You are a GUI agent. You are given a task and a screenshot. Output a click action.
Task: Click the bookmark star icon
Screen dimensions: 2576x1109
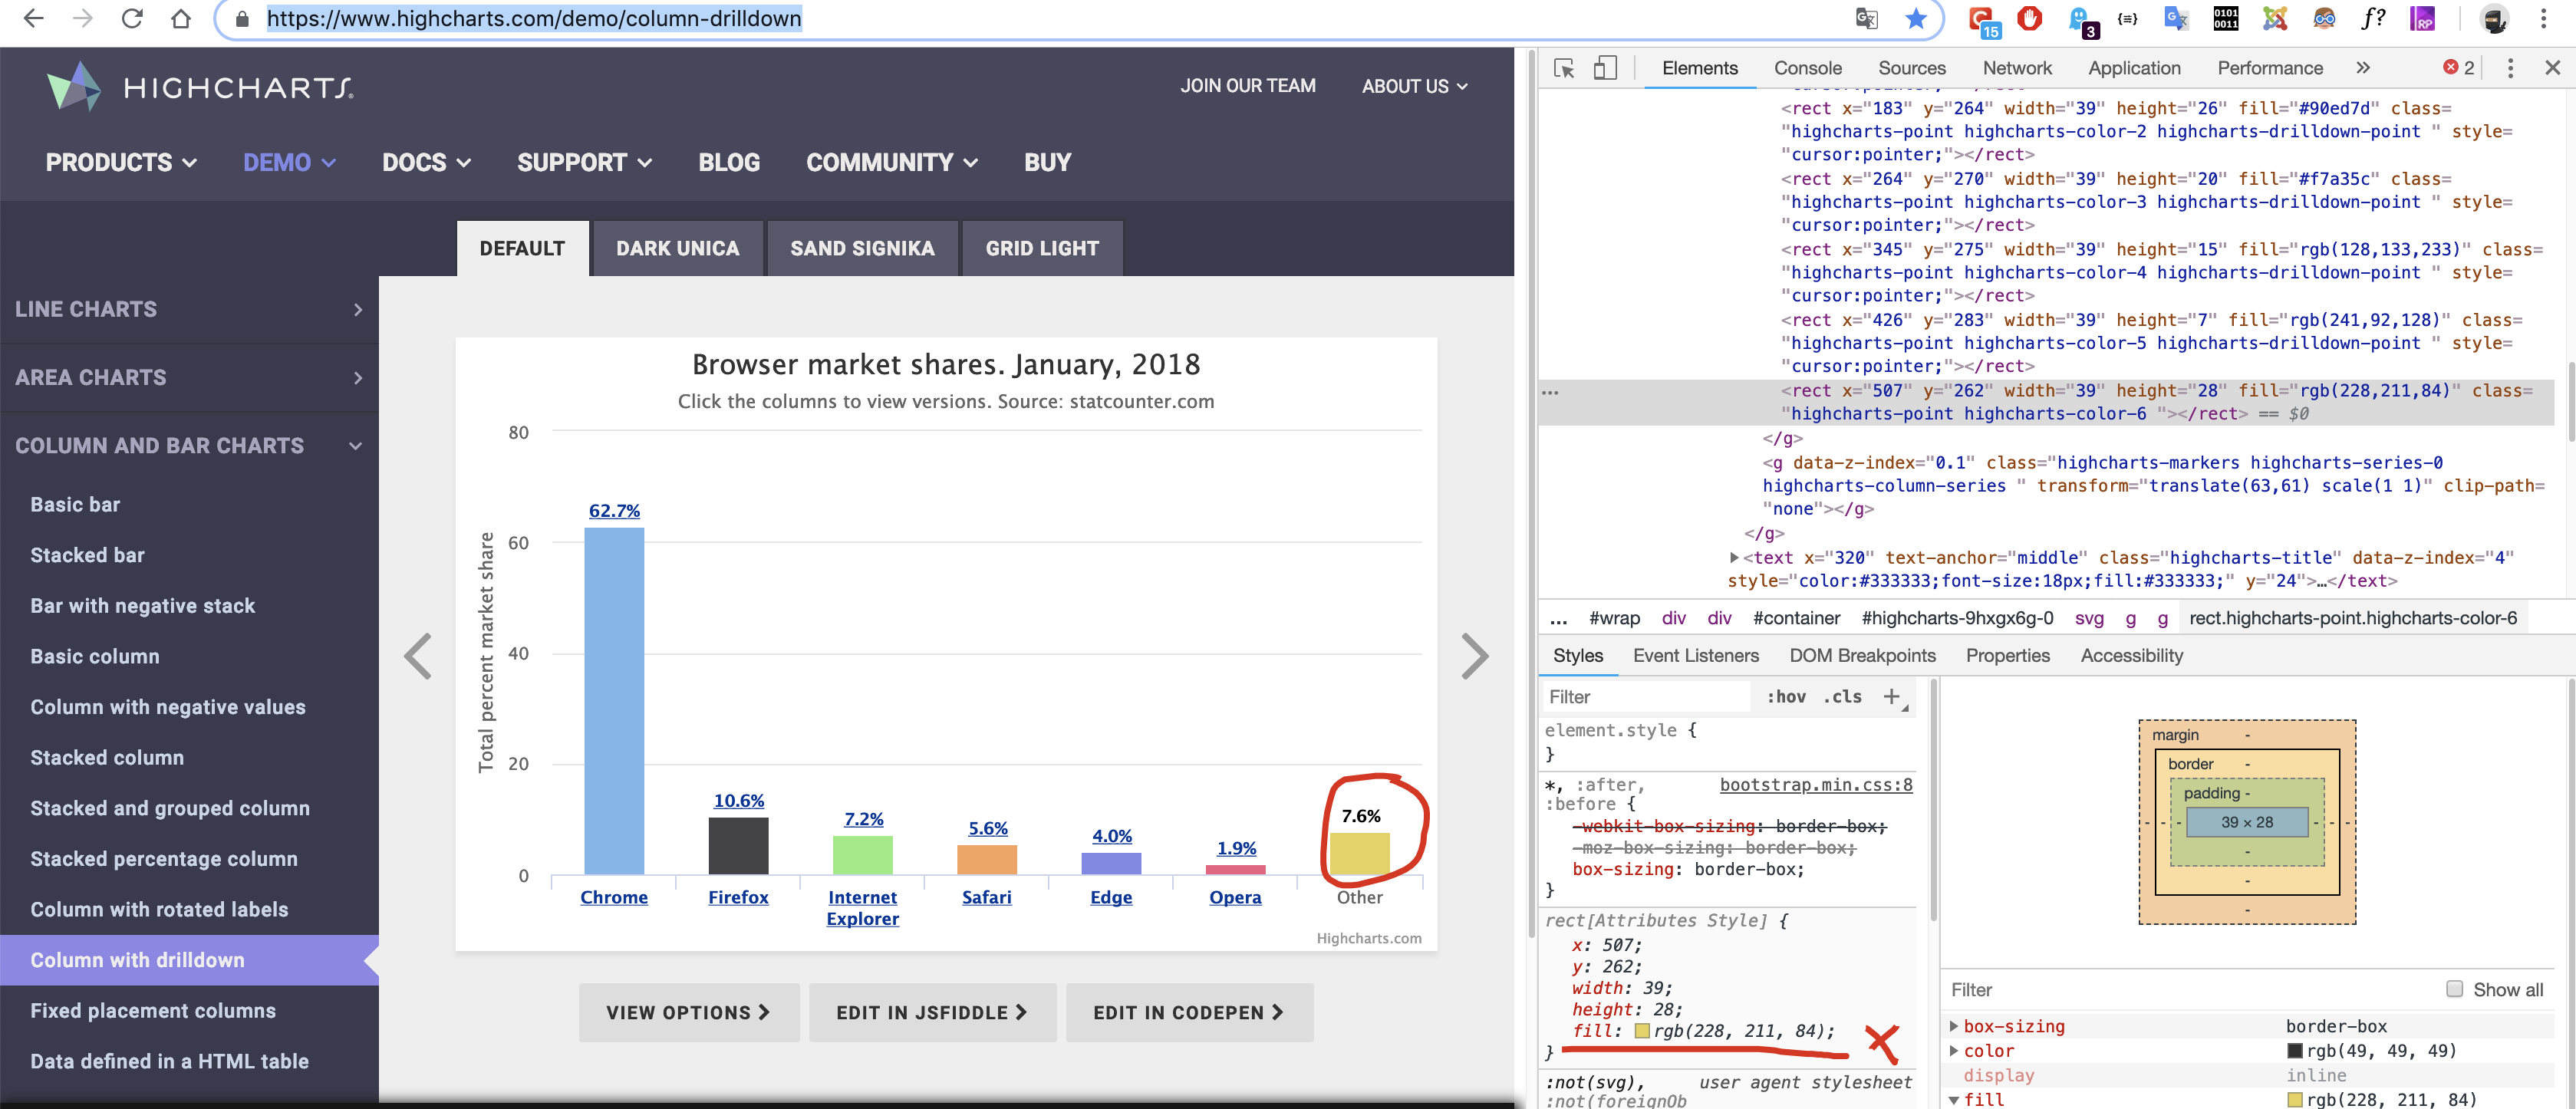[x=1915, y=18]
